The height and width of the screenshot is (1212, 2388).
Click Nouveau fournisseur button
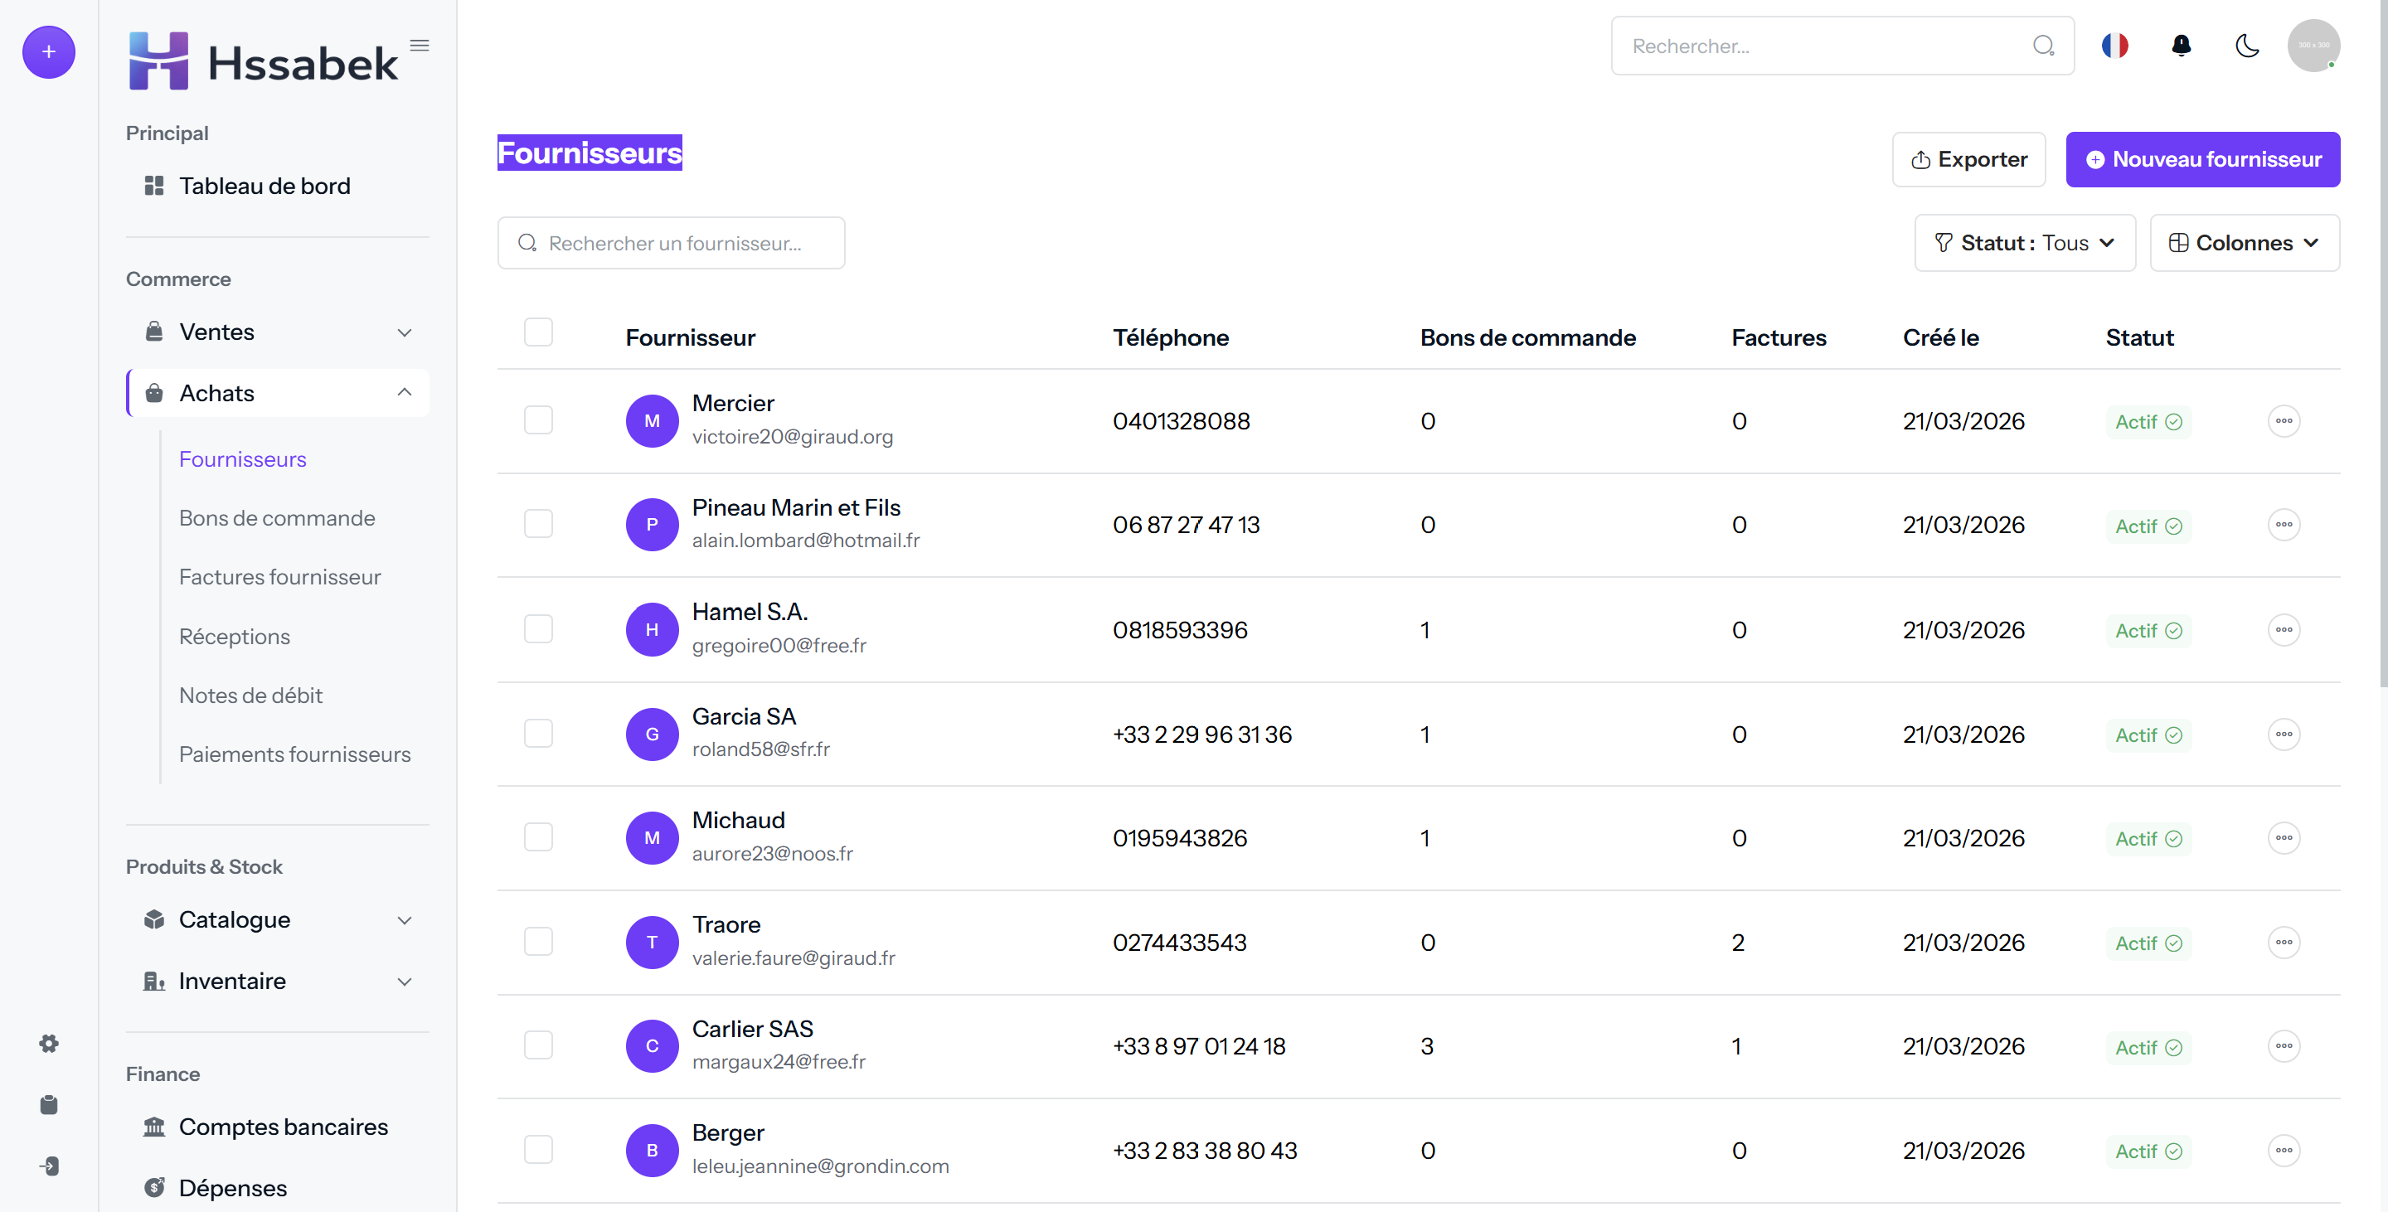(x=2202, y=159)
